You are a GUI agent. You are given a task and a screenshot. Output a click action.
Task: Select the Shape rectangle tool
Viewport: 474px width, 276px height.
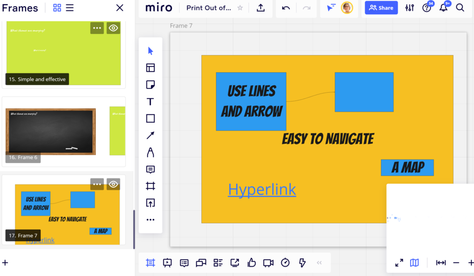[150, 119]
